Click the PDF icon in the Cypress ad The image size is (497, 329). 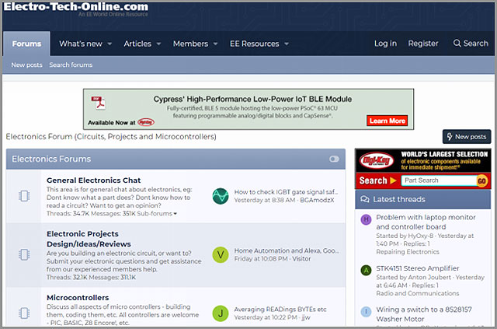coord(99,103)
